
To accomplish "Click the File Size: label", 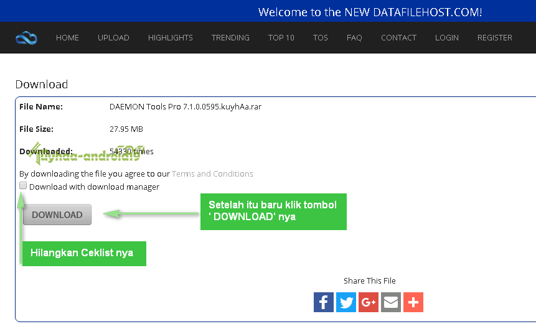I will pos(36,129).
